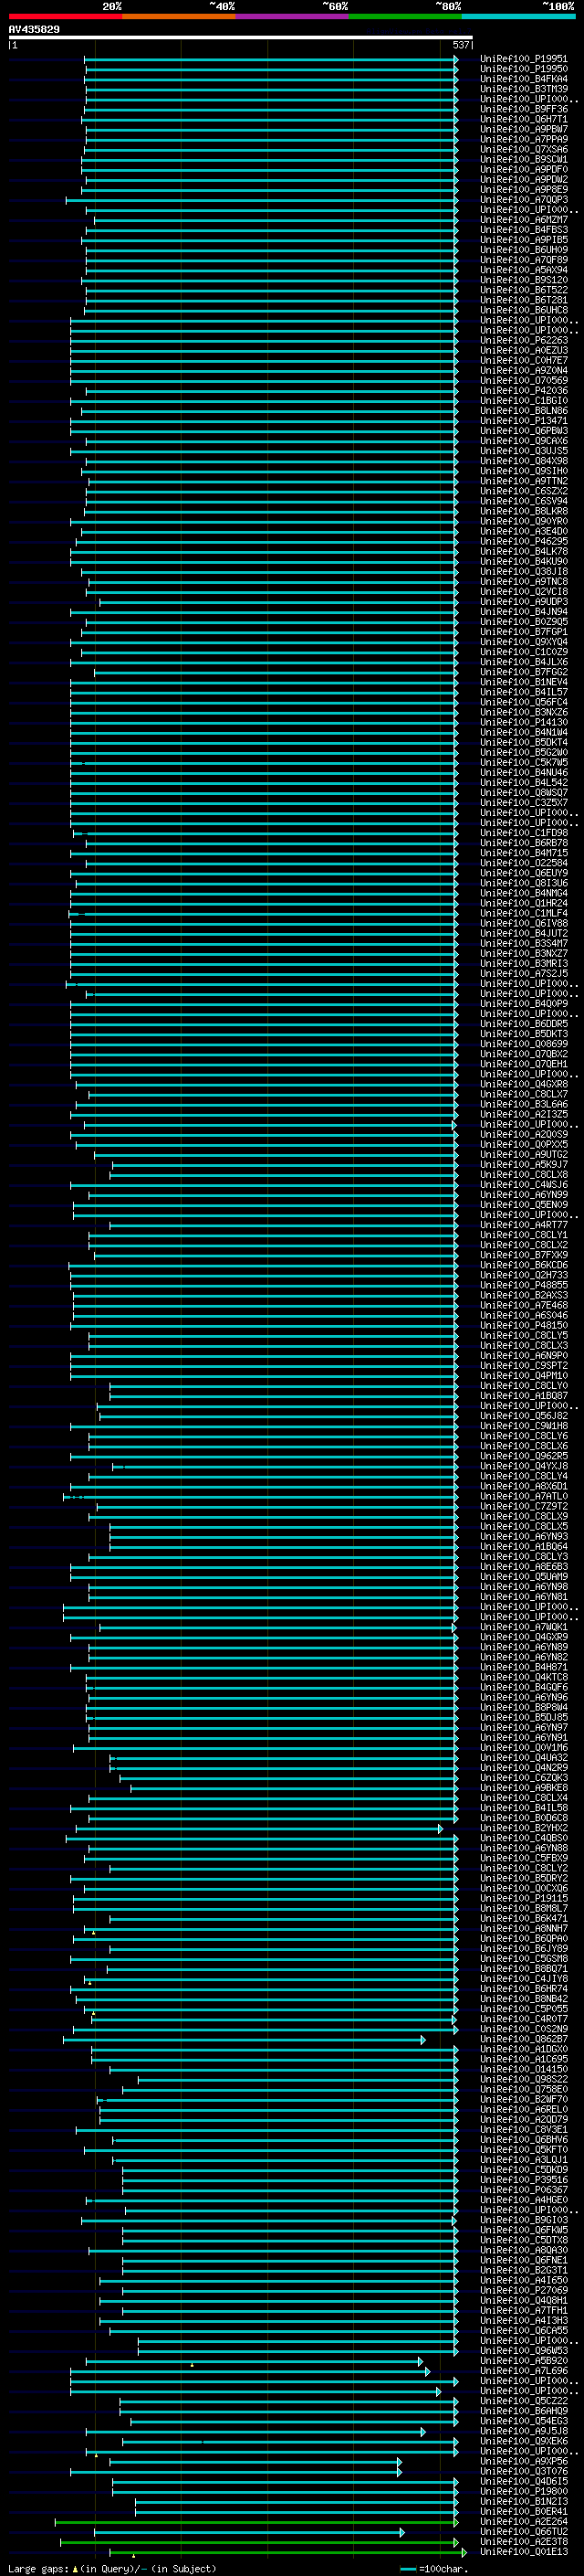The height and width of the screenshot is (2576, 584).
Task: Click hit UniRef100_B7FXK9
Action: coord(523,1256)
